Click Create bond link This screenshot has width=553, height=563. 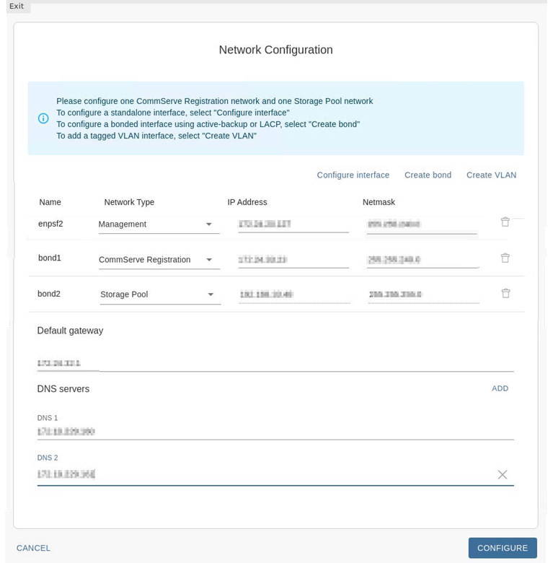click(428, 175)
